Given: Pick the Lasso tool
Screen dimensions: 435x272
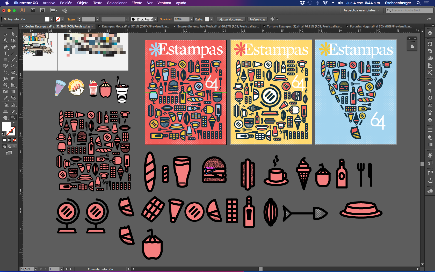Looking at the screenshot, I should (13, 40).
